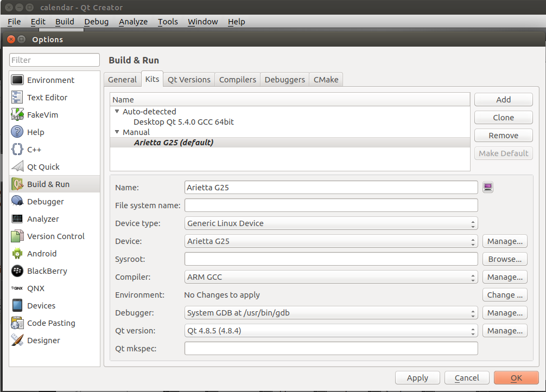The height and width of the screenshot is (392, 546).
Task: Open the Window menu
Action: (x=202, y=22)
